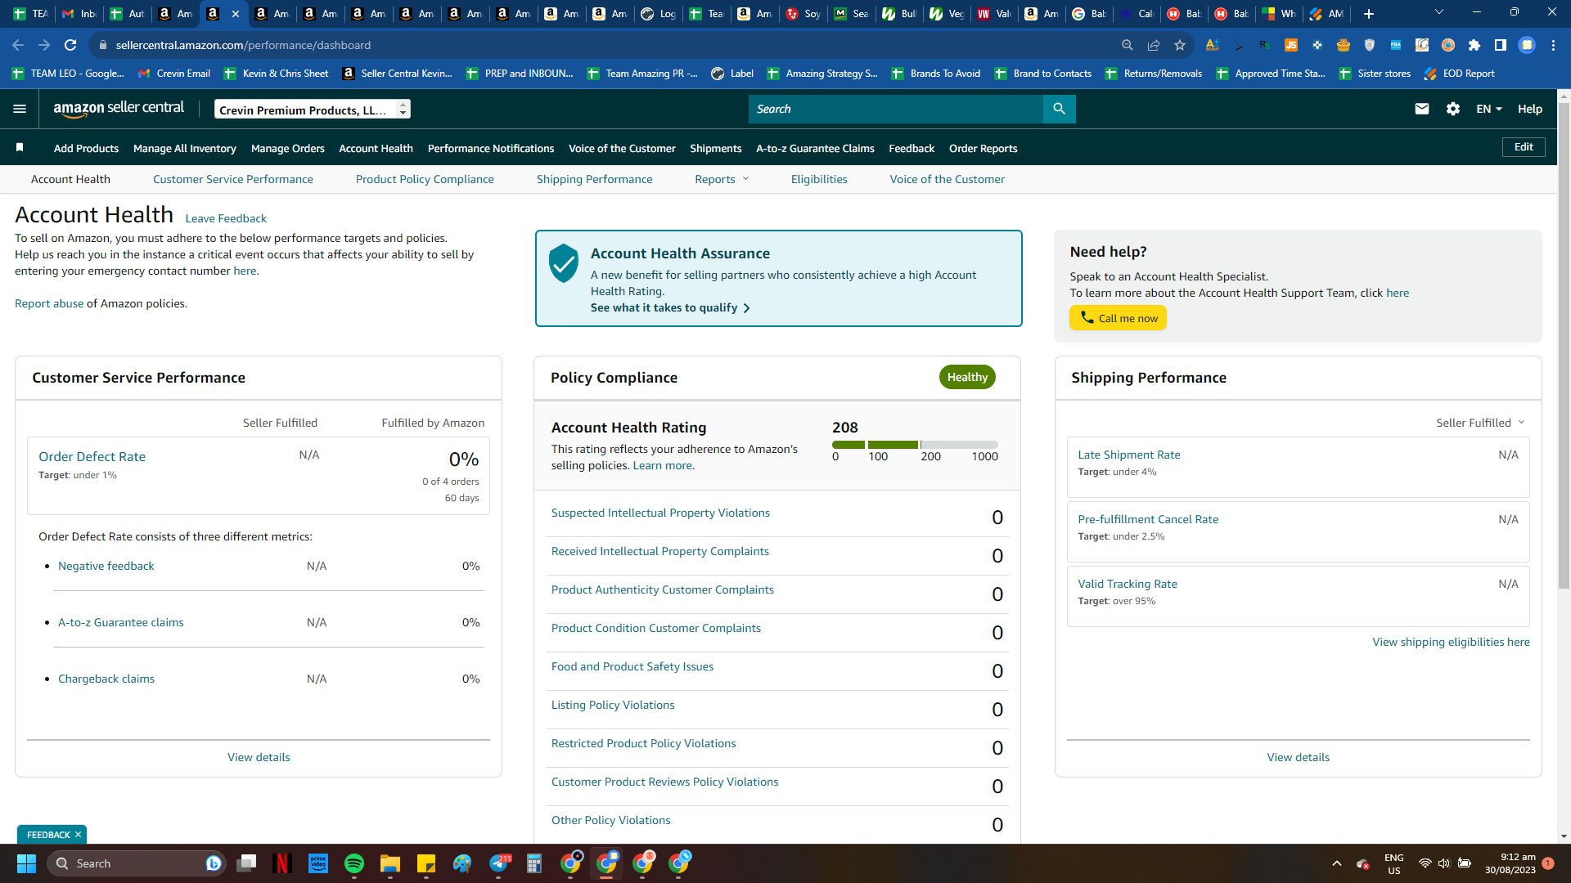Open Spotify from the taskbar
The image size is (1571, 883).
click(354, 863)
